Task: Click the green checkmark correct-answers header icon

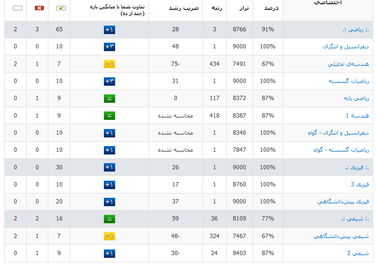Action: (x=61, y=8)
